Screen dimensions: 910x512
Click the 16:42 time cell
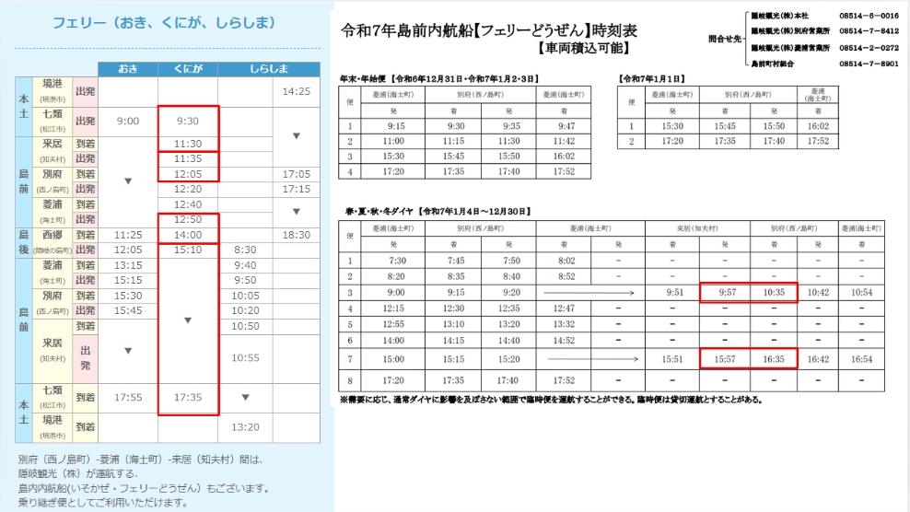point(818,359)
